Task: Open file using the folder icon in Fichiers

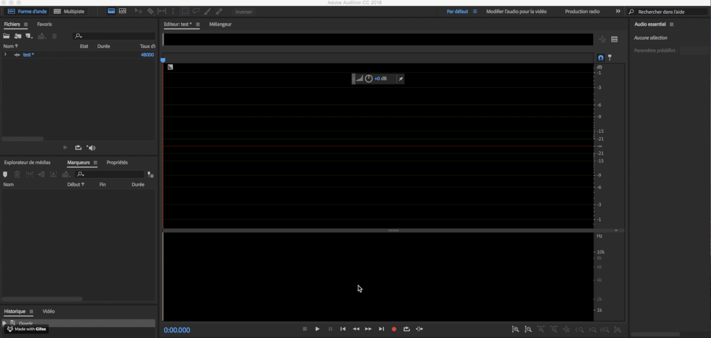Action: point(7,36)
